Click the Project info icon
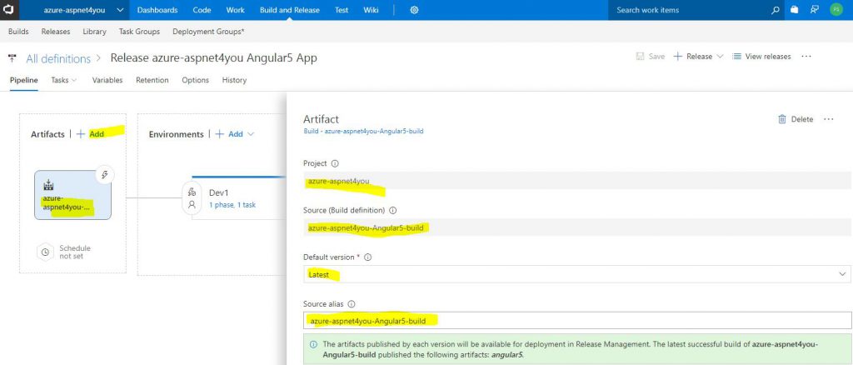This screenshot has width=853, height=365. point(335,163)
